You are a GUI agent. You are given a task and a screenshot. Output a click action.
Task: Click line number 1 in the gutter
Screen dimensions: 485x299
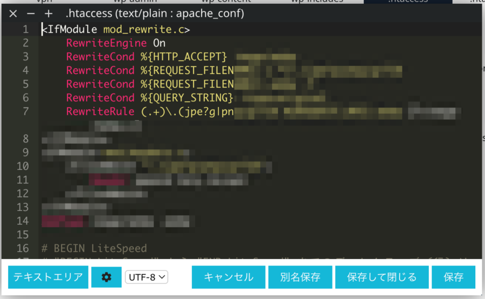26,30
